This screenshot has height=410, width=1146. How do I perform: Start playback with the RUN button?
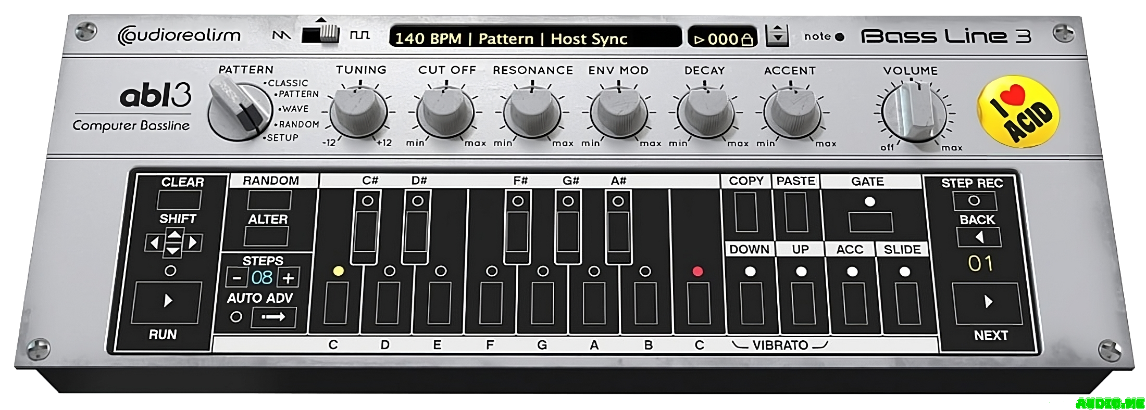coord(167,302)
